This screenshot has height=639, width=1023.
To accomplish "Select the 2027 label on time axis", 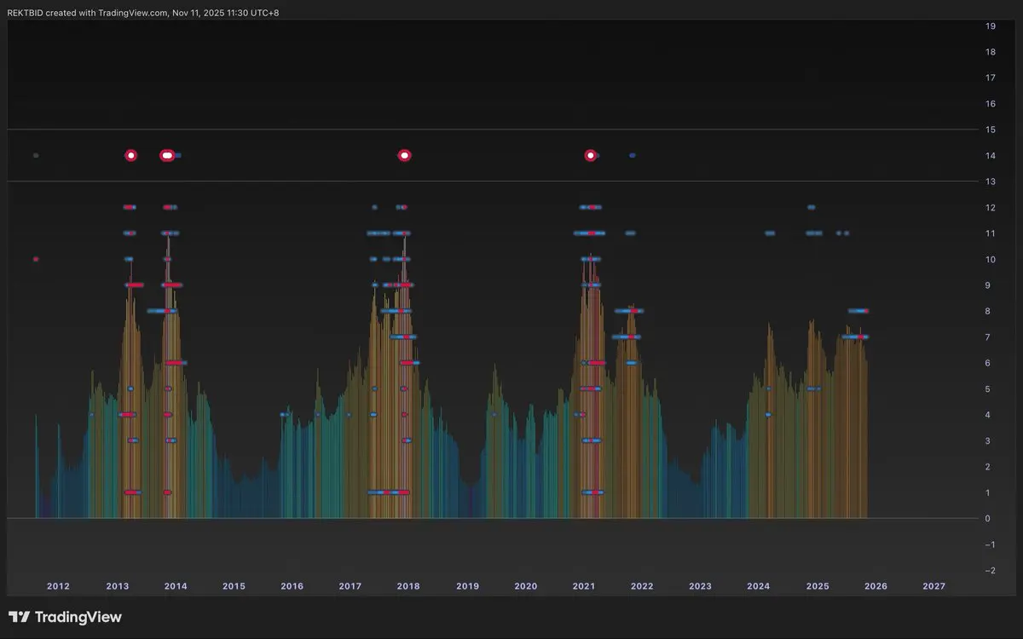I will tap(934, 586).
